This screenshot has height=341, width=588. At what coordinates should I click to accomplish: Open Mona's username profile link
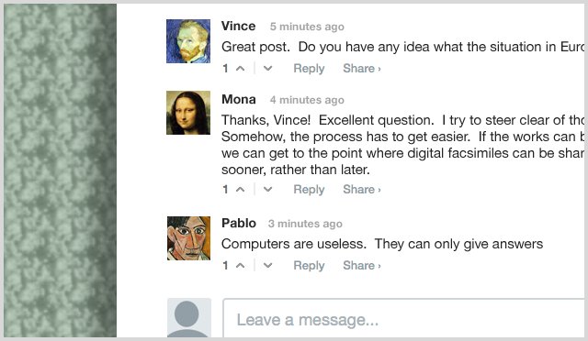tap(239, 99)
